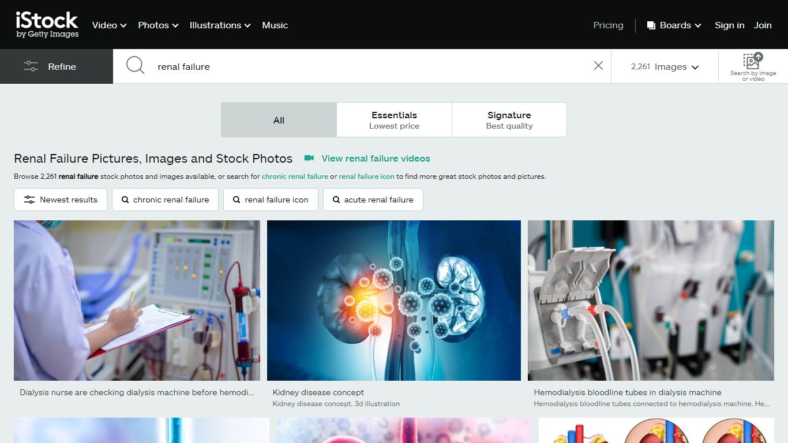
Task: Click the iStock by Getty Images logo
Action: [47, 25]
